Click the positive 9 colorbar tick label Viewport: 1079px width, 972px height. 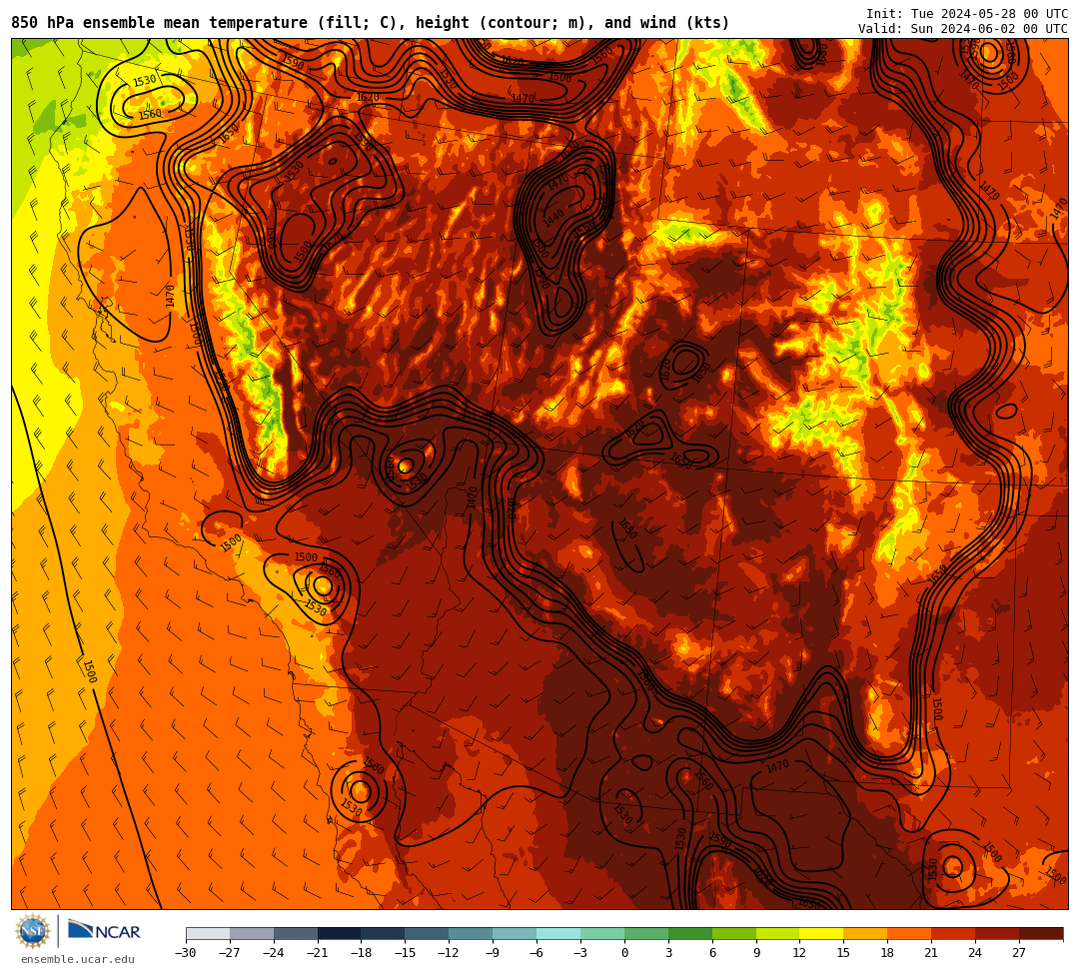point(756,953)
